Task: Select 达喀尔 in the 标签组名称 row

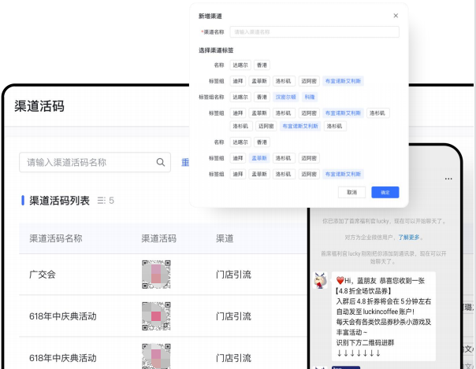Action: 240,97
